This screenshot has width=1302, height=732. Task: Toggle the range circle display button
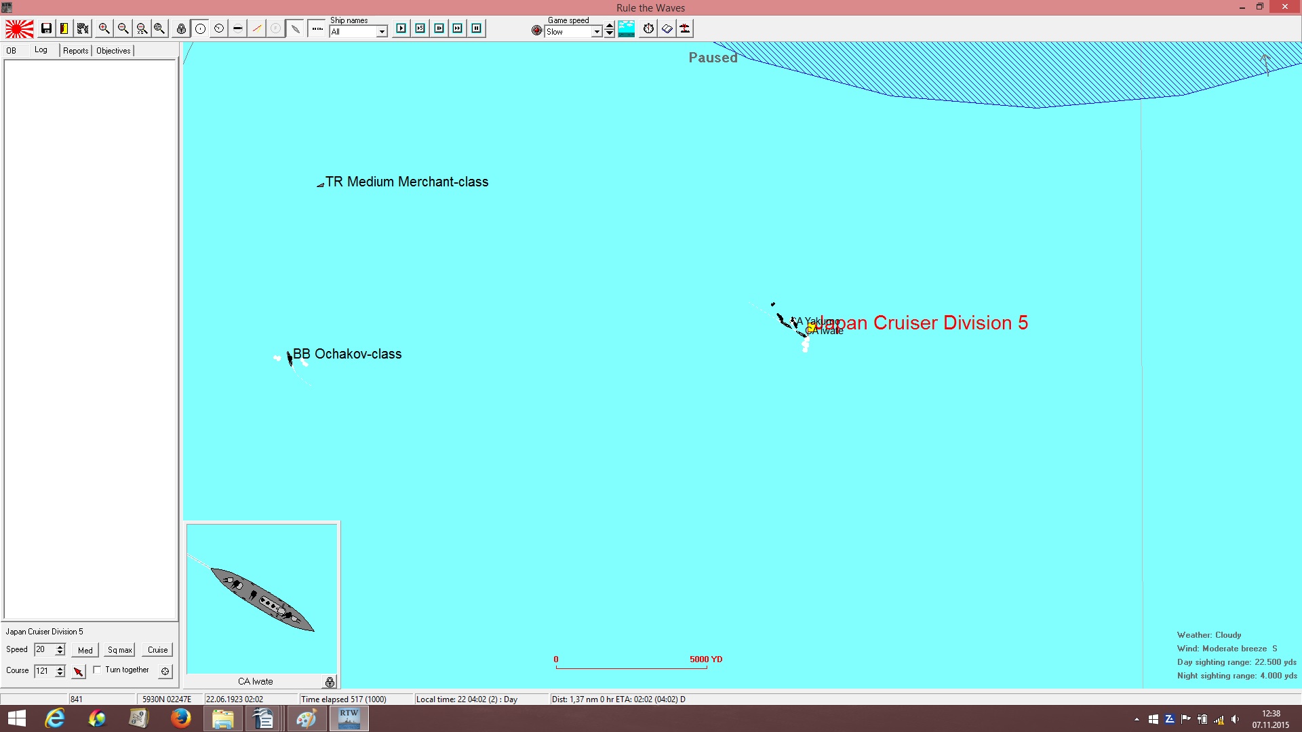point(200,28)
